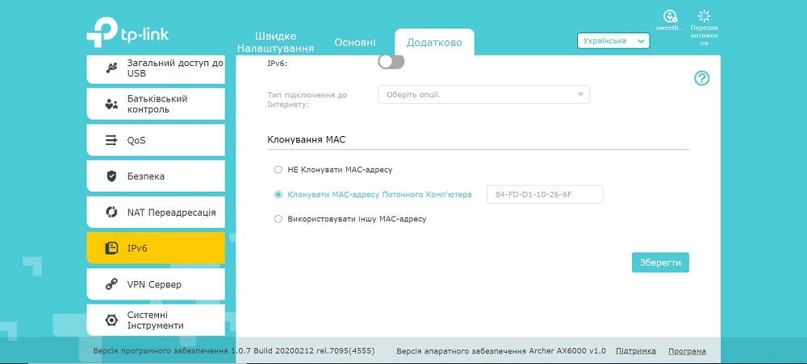Viewport: 807px width, 364px height.
Task: Click the VPN Сервер chain link icon
Action: click(x=111, y=284)
